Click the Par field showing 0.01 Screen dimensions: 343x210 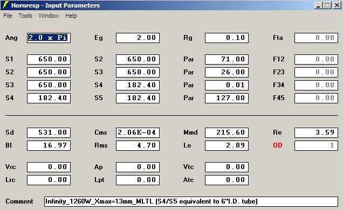pyautogui.click(x=227, y=85)
